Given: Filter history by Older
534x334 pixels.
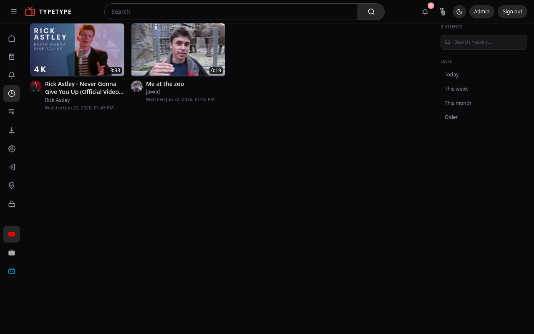Looking at the screenshot, I should (x=484, y=117).
